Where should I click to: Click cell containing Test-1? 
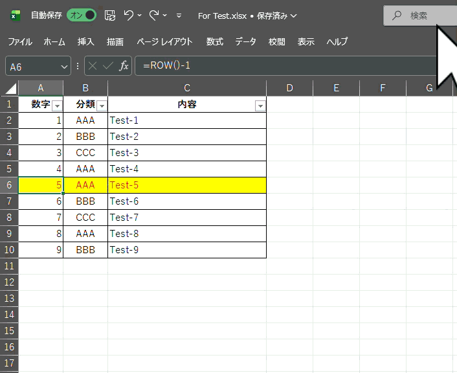[187, 120]
